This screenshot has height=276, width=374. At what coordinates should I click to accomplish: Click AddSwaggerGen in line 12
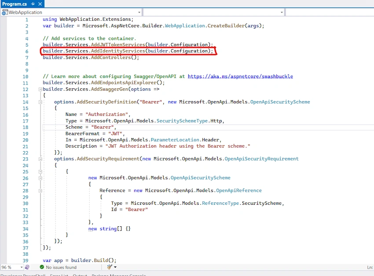[110, 89]
